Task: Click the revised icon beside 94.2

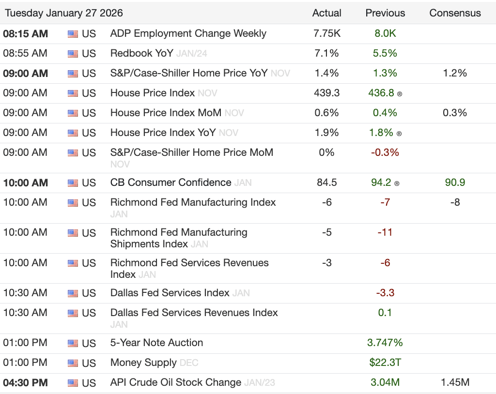Action: click(397, 184)
